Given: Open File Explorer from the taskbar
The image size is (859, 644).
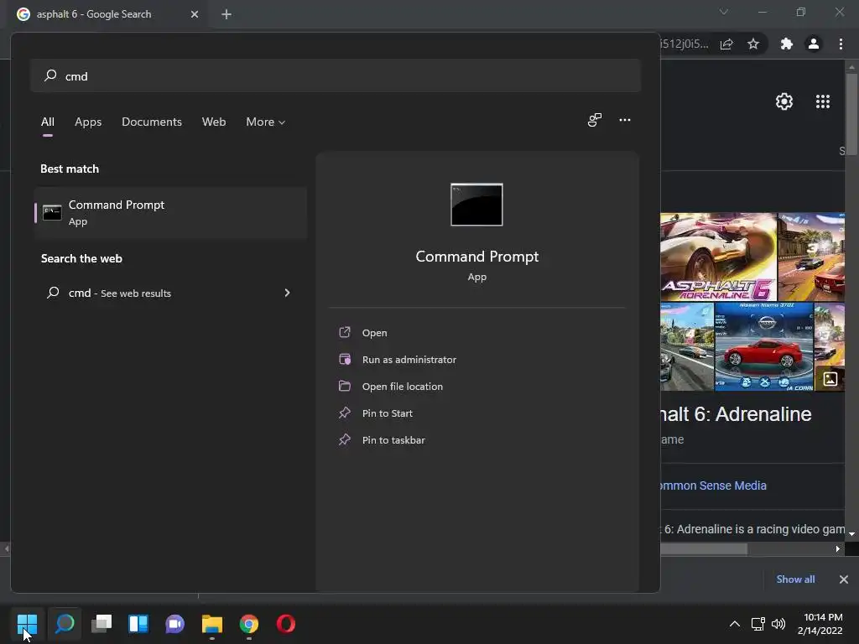Looking at the screenshot, I should pyautogui.click(x=212, y=624).
